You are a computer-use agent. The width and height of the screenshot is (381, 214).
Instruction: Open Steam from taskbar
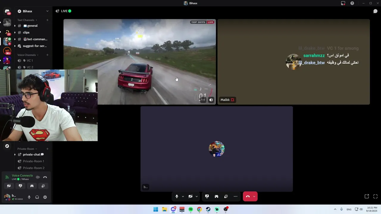click(208, 209)
